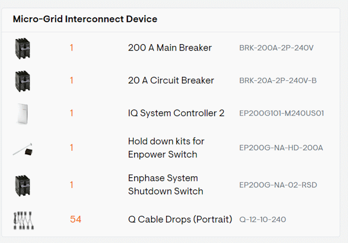Click the Micro-Grid Interconnect Device heading
This screenshot has height=243, width=348.
(85, 19)
